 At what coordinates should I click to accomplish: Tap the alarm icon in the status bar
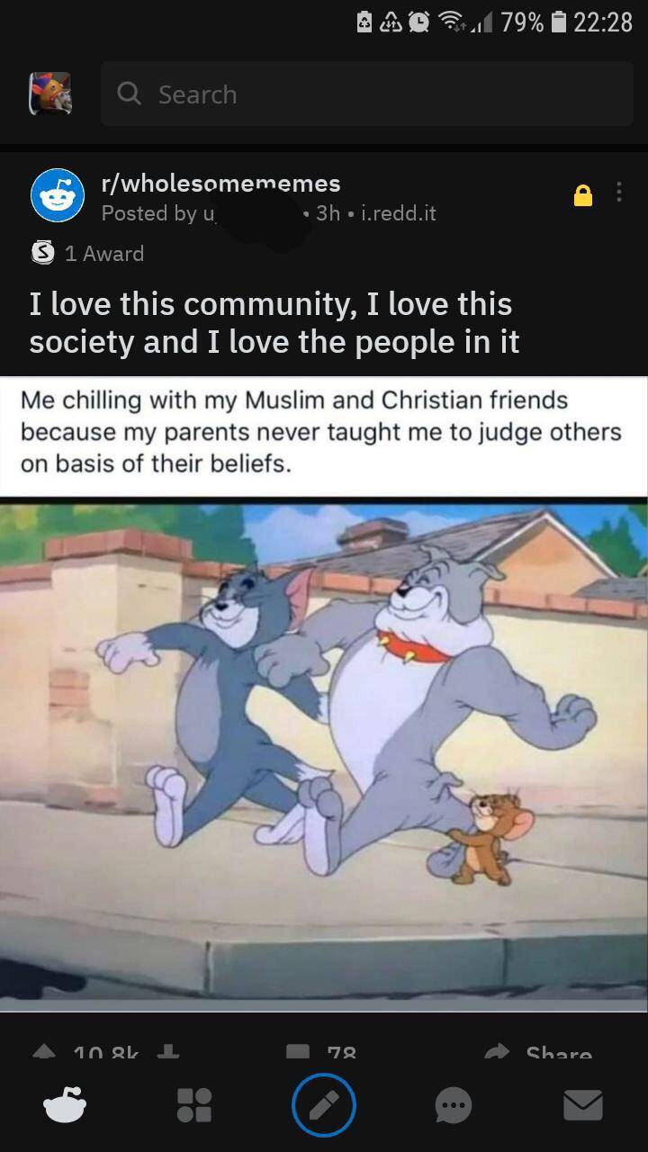click(418, 22)
